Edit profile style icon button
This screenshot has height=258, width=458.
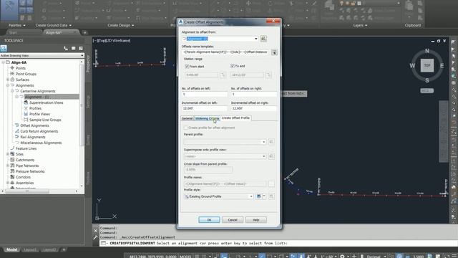tap(258, 196)
